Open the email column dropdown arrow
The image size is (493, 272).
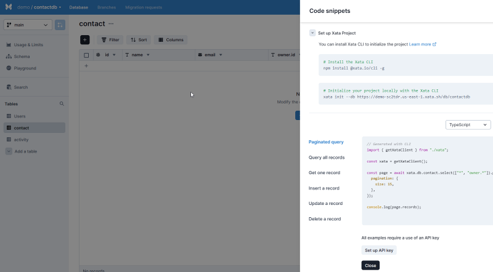[x=221, y=55]
